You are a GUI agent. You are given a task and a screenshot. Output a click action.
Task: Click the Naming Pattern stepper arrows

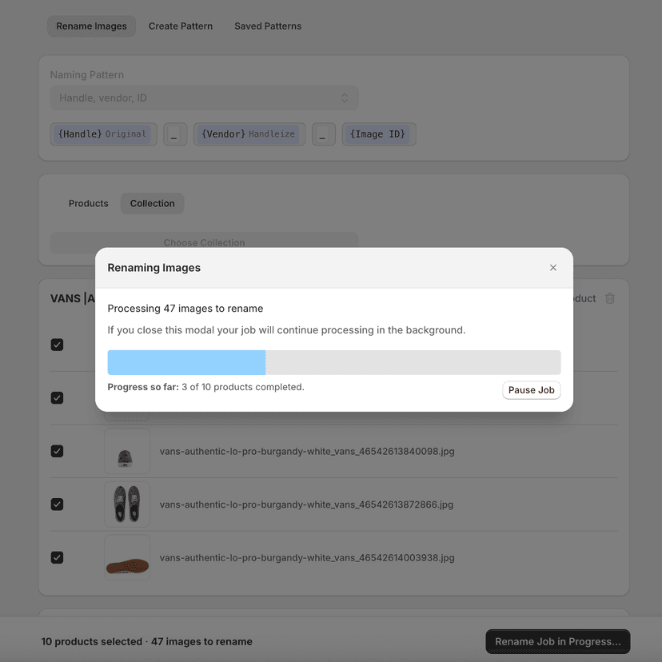click(345, 97)
